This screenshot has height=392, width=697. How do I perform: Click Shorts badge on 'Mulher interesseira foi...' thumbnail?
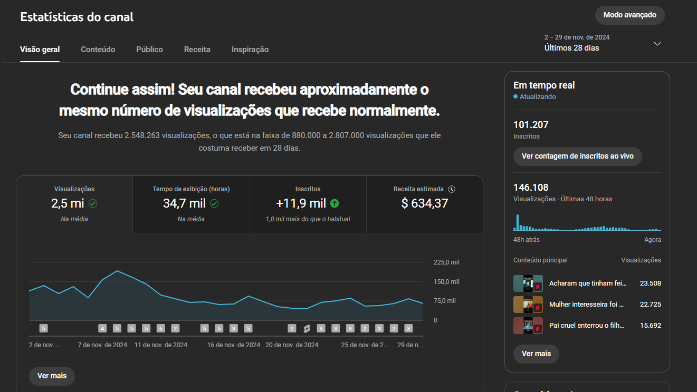(x=538, y=308)
